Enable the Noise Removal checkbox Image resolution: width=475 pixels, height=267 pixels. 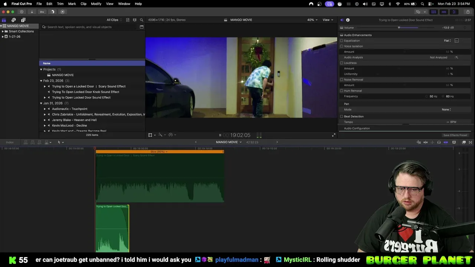(x=341, y=80)
